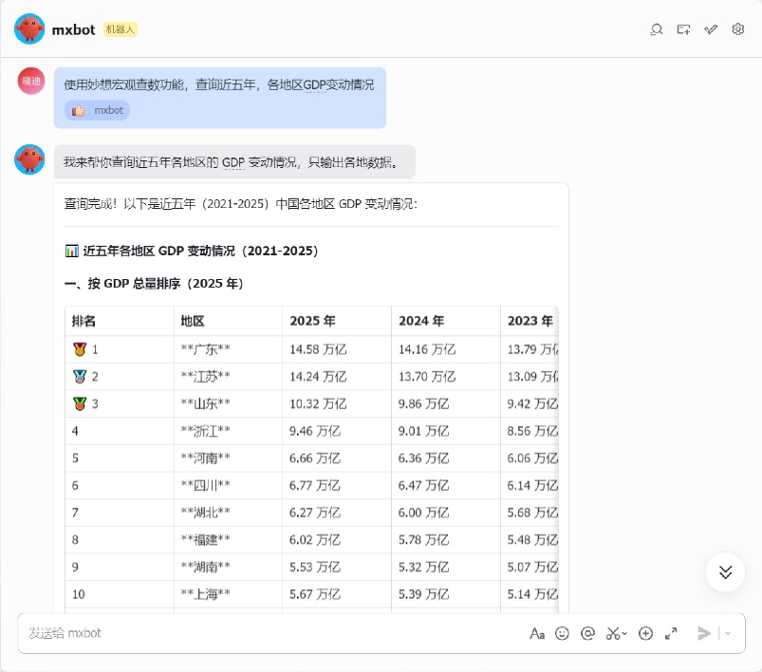Image resolution: width=762 pixels, height=672 pixels.
Task: Click the scissors screenshot tool
Action: pyautogui.click(x=613, y=633)
